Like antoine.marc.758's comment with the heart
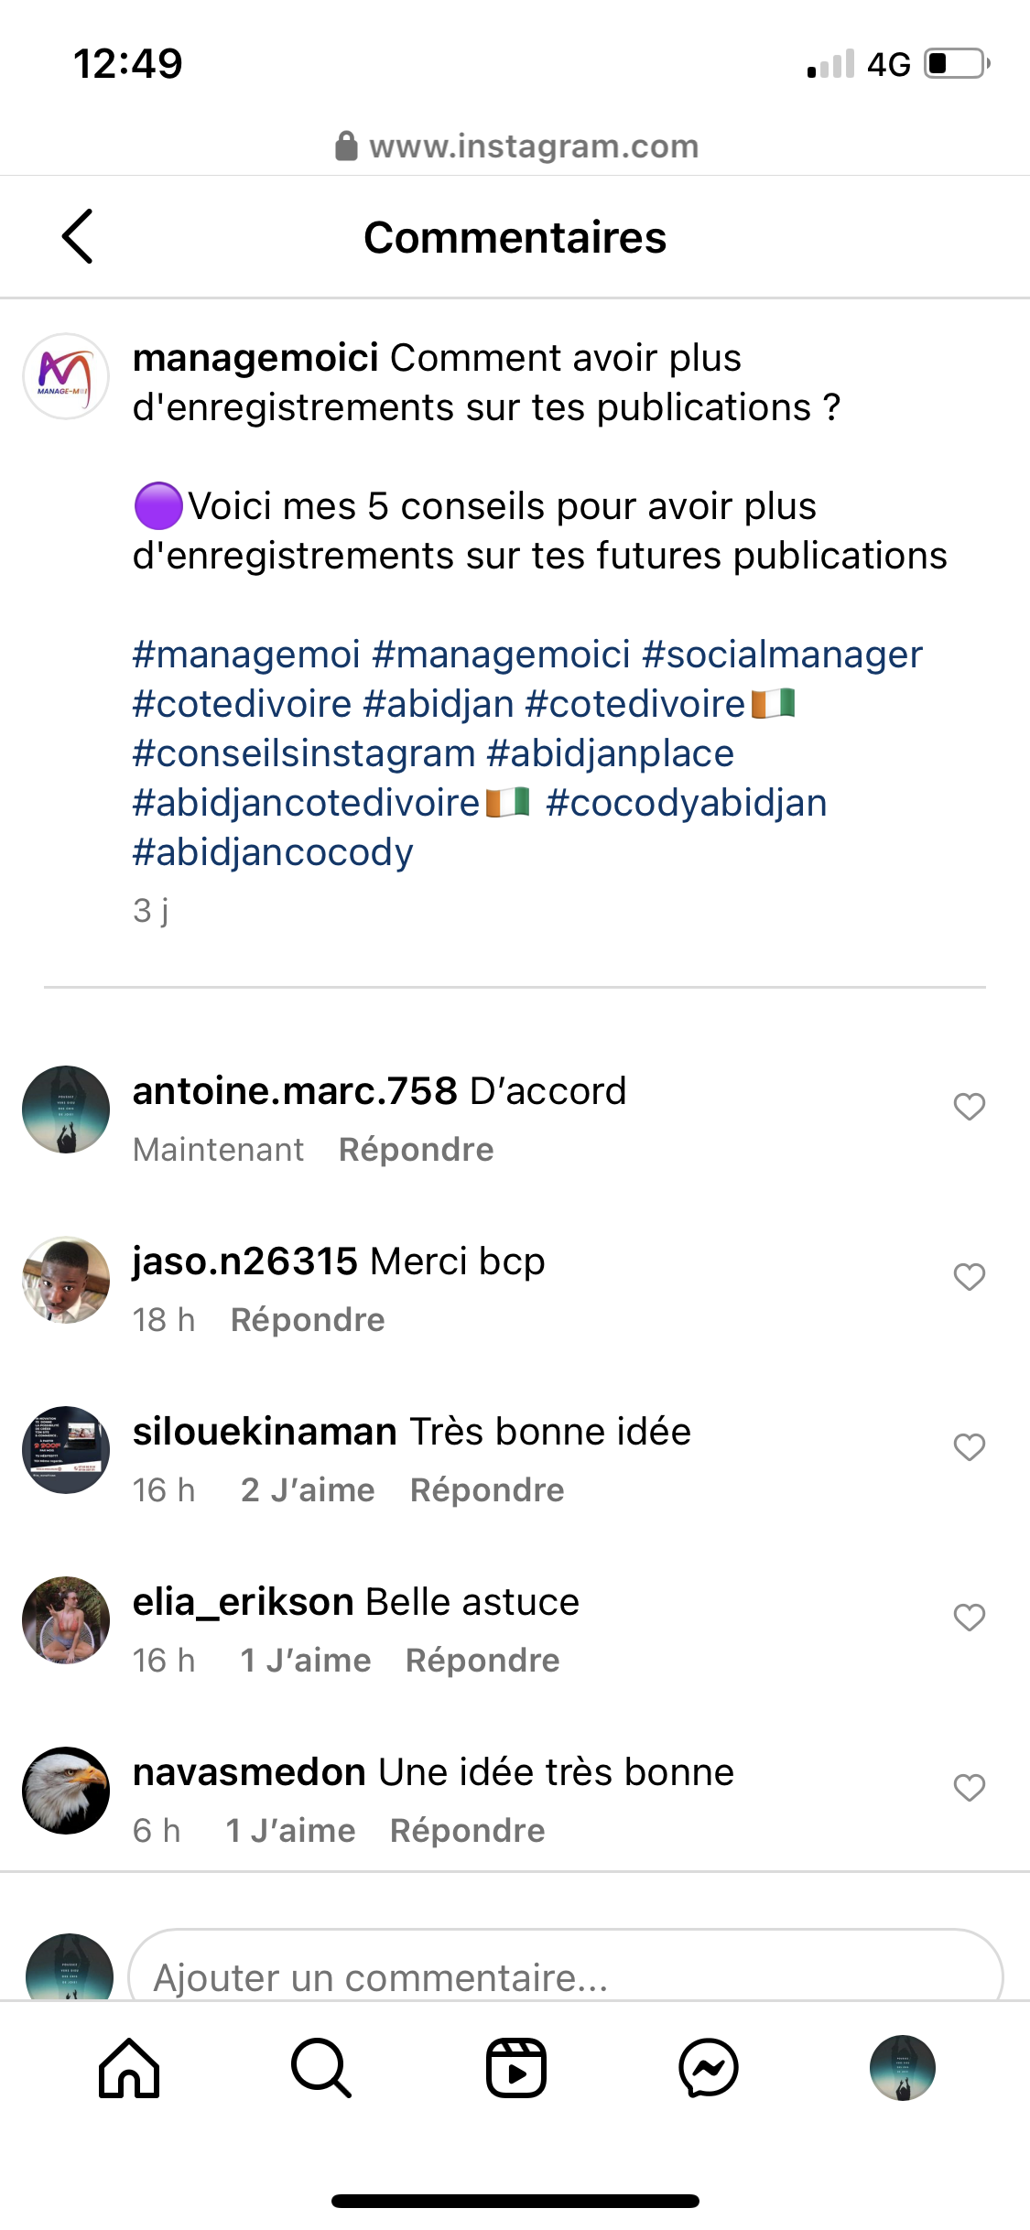Screen dimensions: 1030x2230 [x=969, y=1107]
